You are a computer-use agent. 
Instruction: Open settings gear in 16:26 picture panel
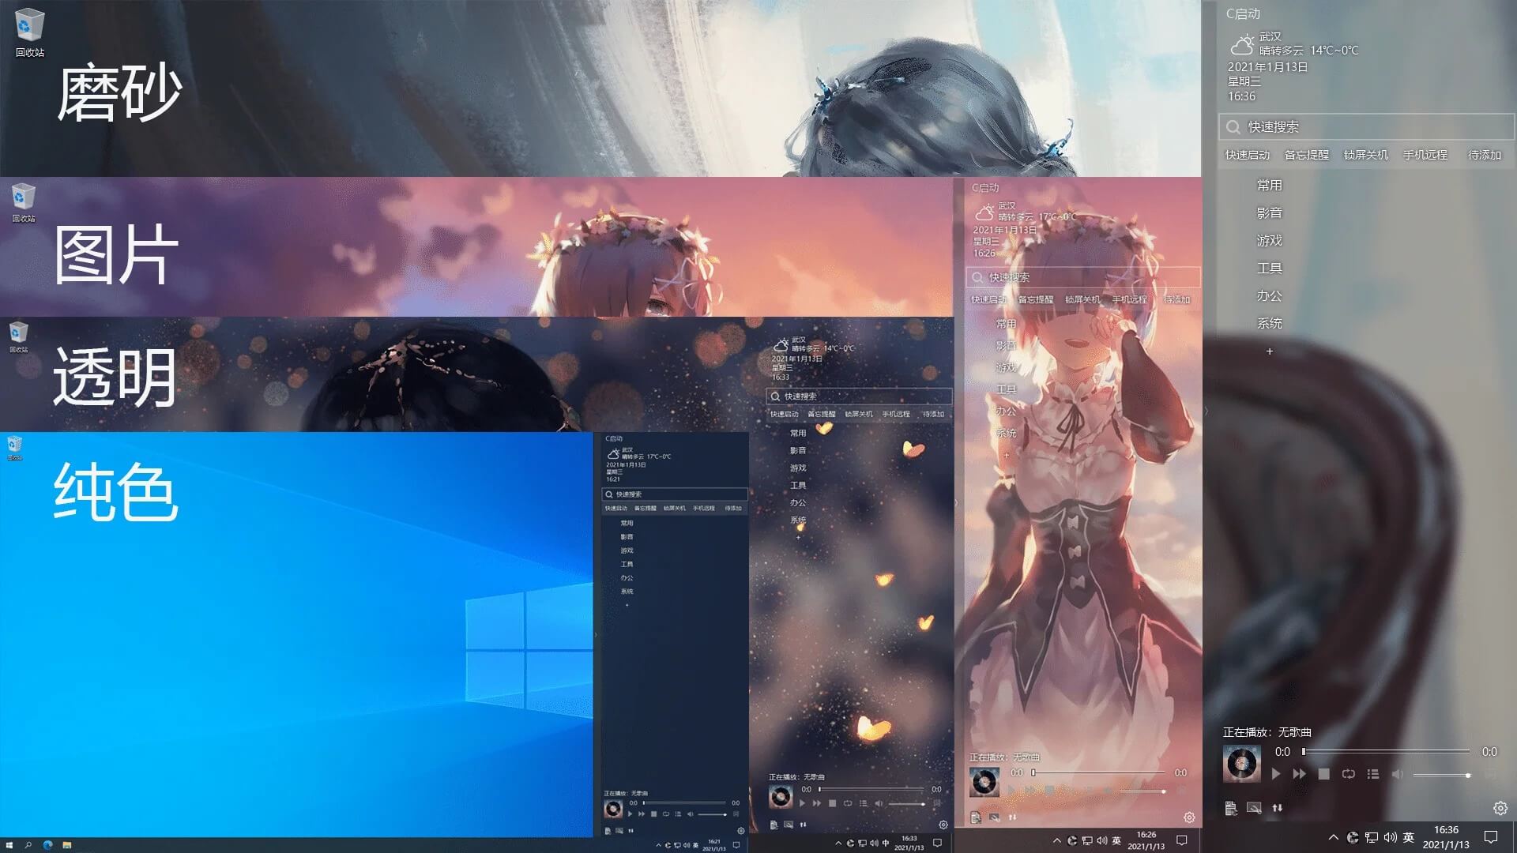pyautogui.click(x=1189, y=817)
